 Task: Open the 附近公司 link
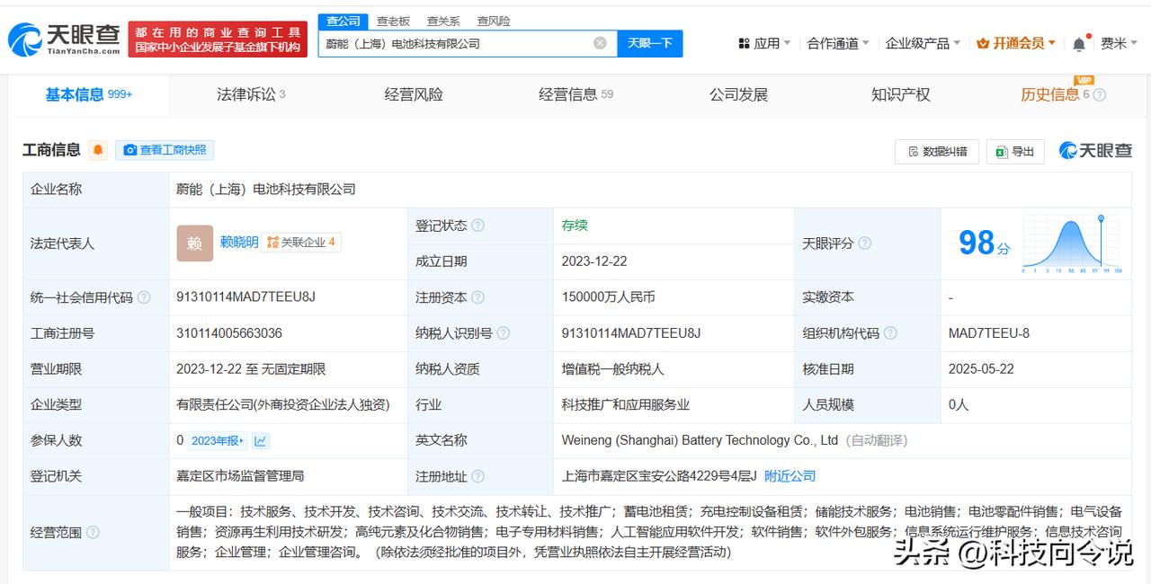tap(790, 476)
